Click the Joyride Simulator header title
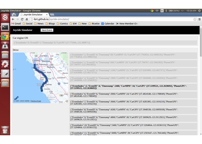 pos(23,30)
